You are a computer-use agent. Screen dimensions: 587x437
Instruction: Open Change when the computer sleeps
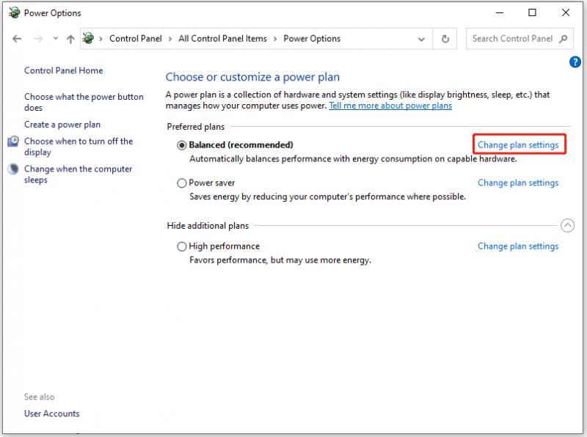[x=79, y=175]
